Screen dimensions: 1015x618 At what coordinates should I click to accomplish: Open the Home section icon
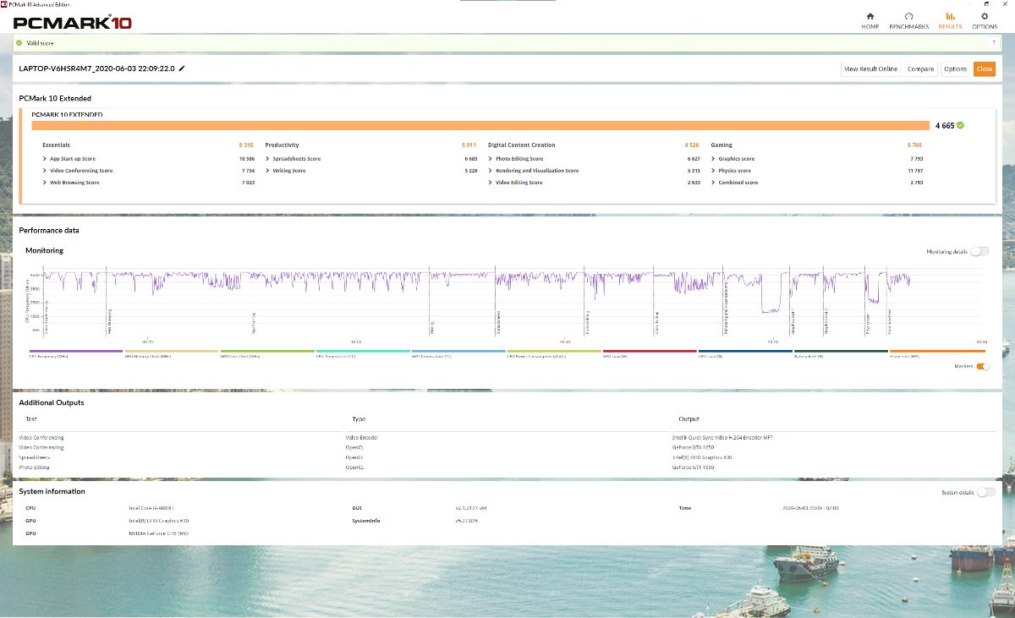click(870, 17)
